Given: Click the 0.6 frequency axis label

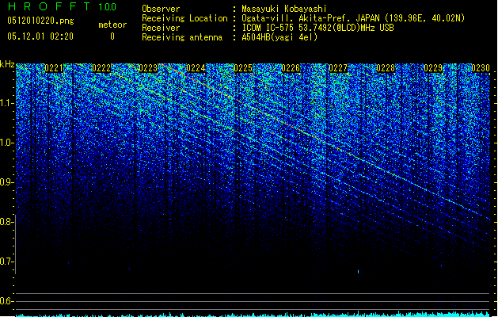Looking at the screenshot, I should coord(6,301).
